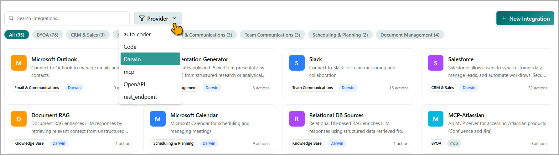Click Darwin tag on Microsoft Outlook card

pos(74,88)
